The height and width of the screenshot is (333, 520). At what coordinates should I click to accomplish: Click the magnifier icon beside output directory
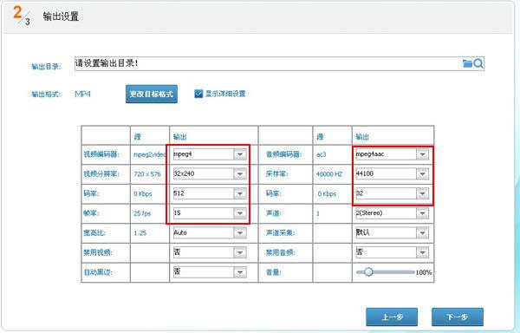point(478,63)
